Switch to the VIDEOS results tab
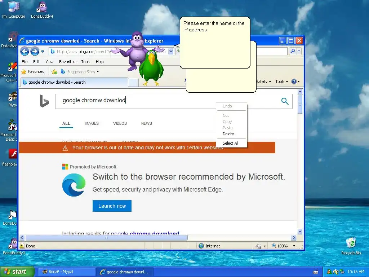This screenshot has width=369, height=277. (120, 123)
